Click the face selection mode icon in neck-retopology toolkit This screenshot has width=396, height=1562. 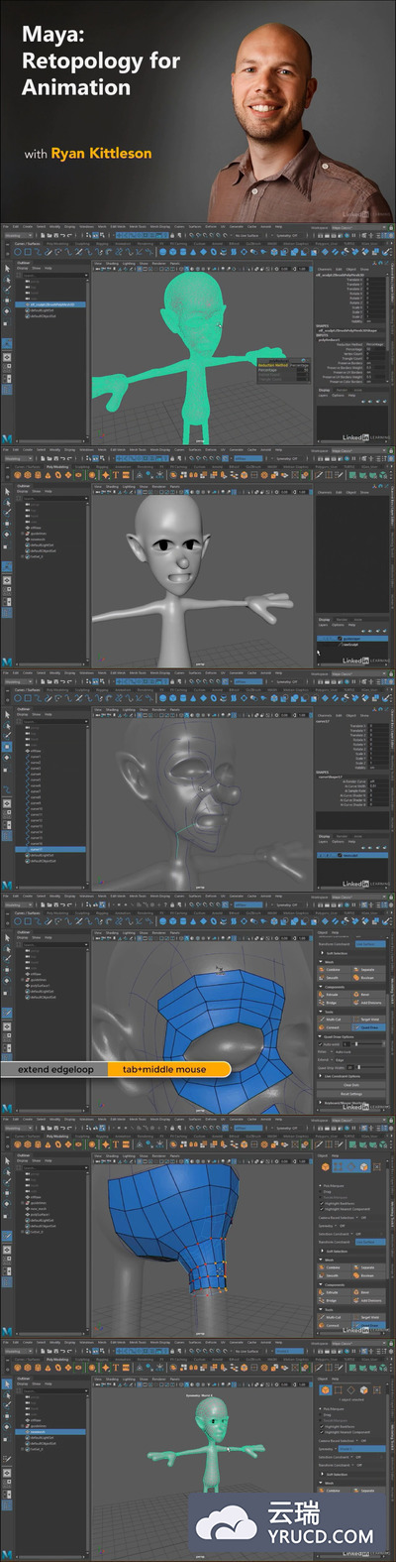coord(363,1166)
